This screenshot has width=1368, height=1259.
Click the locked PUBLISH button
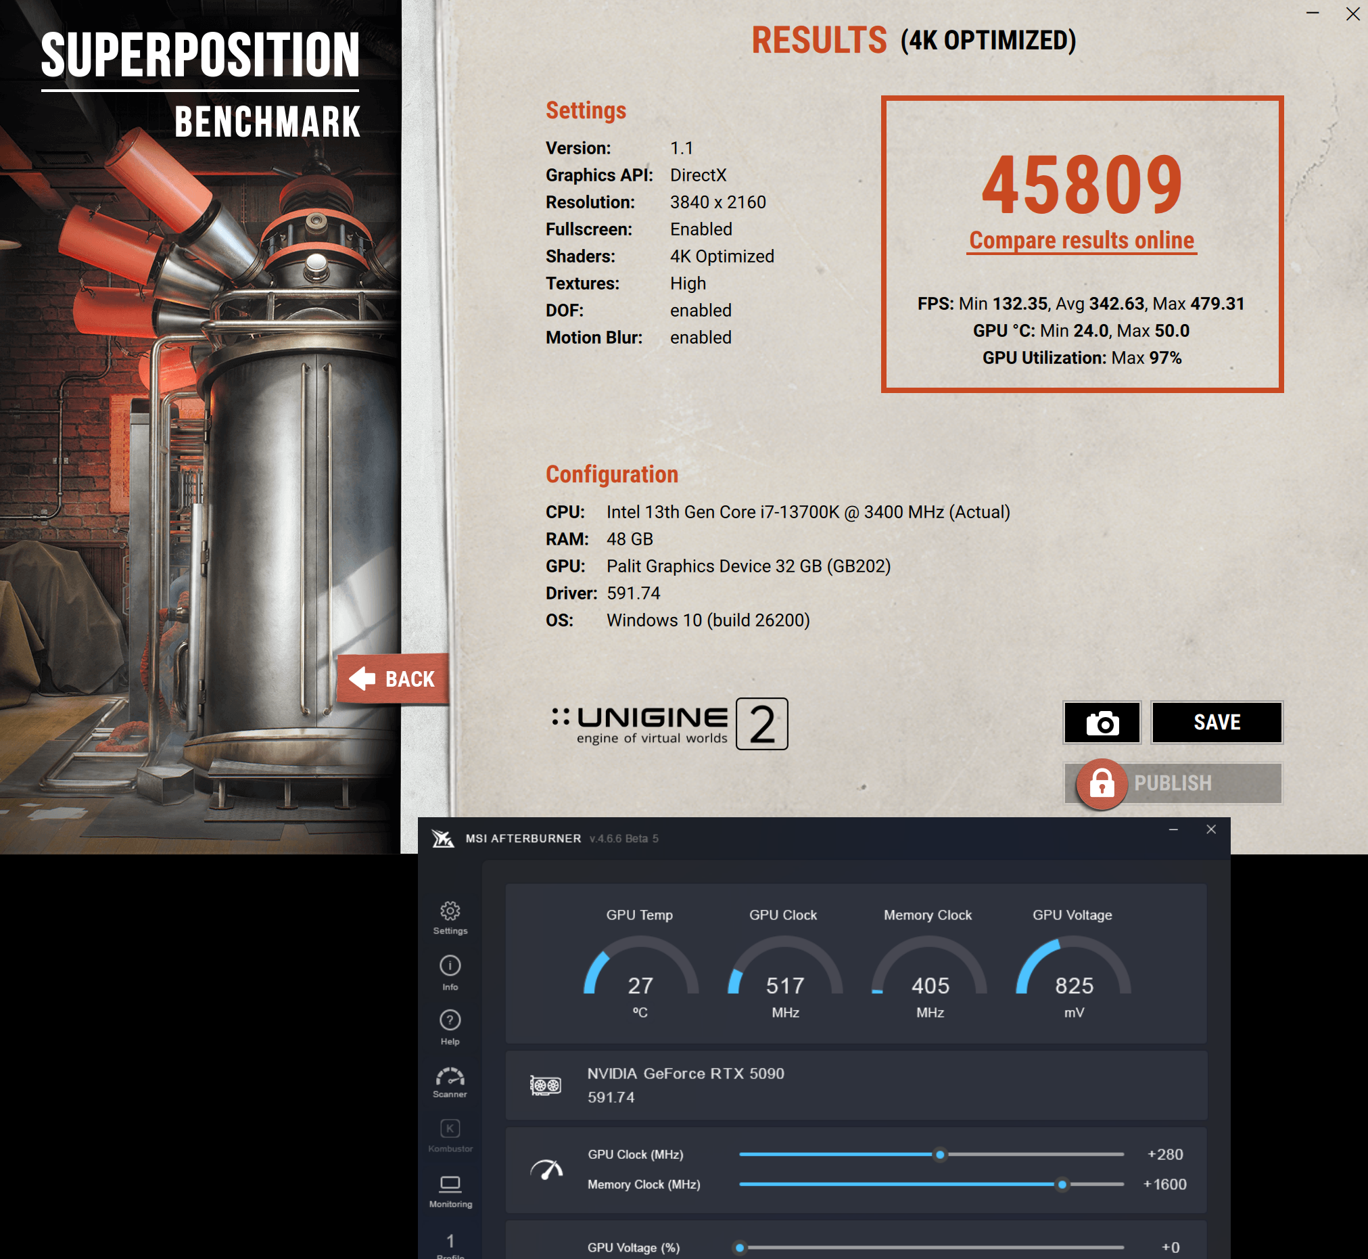tap(1173, 783)
